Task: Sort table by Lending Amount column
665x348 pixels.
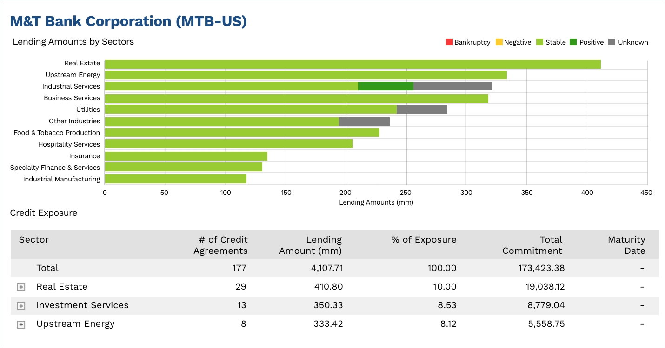Action: click(310, 245)
